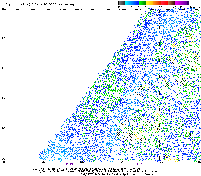201x176 pixels.
Task: Click the '-129' longitude label on bottom axis
Action: point(81,162)
